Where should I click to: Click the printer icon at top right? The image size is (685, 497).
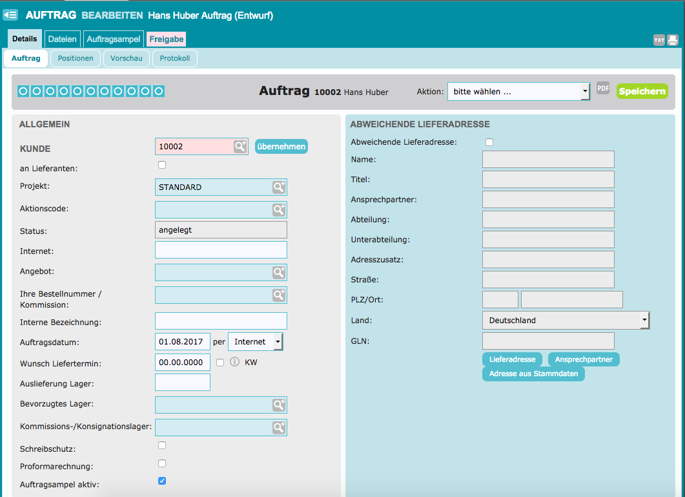click(673, 40)
